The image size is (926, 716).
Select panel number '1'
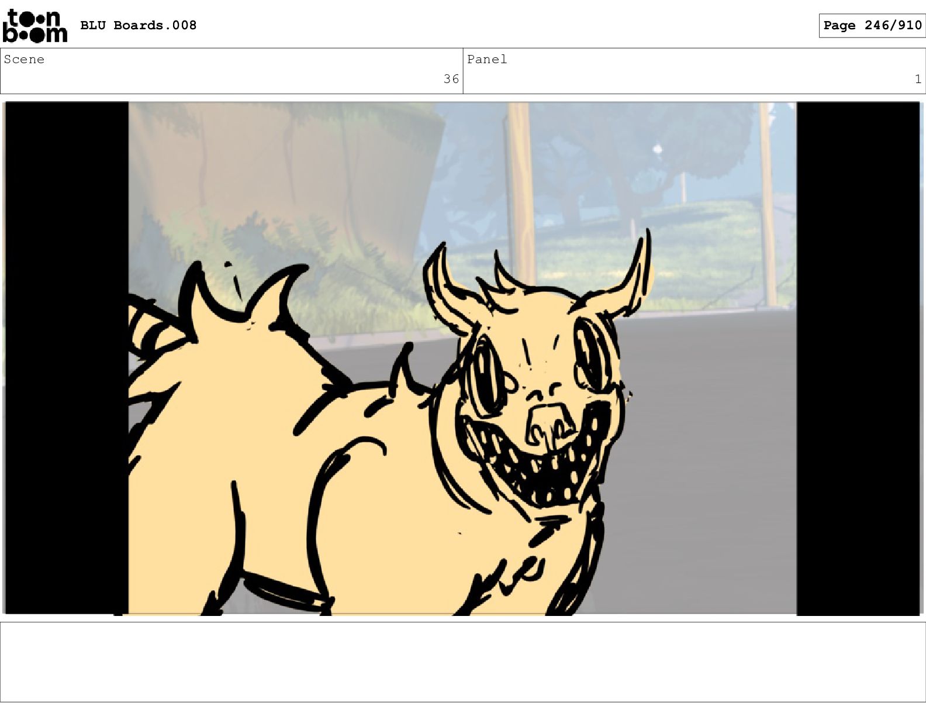pos(918,79)
